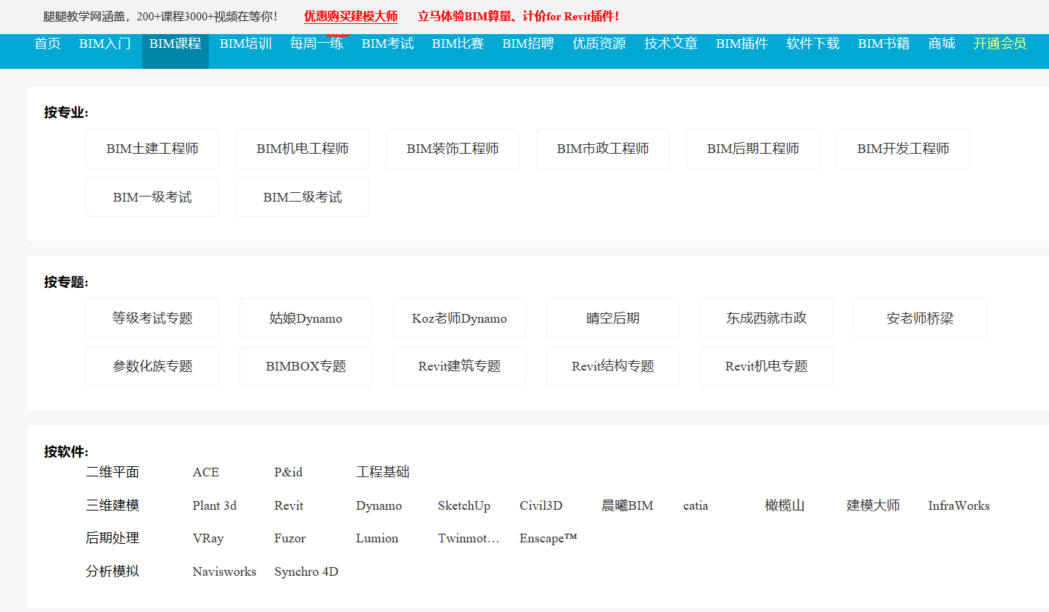This screenshot has width=1049, height=612.
Task: Choose 二维平面 software category
Action: point(112,472)
